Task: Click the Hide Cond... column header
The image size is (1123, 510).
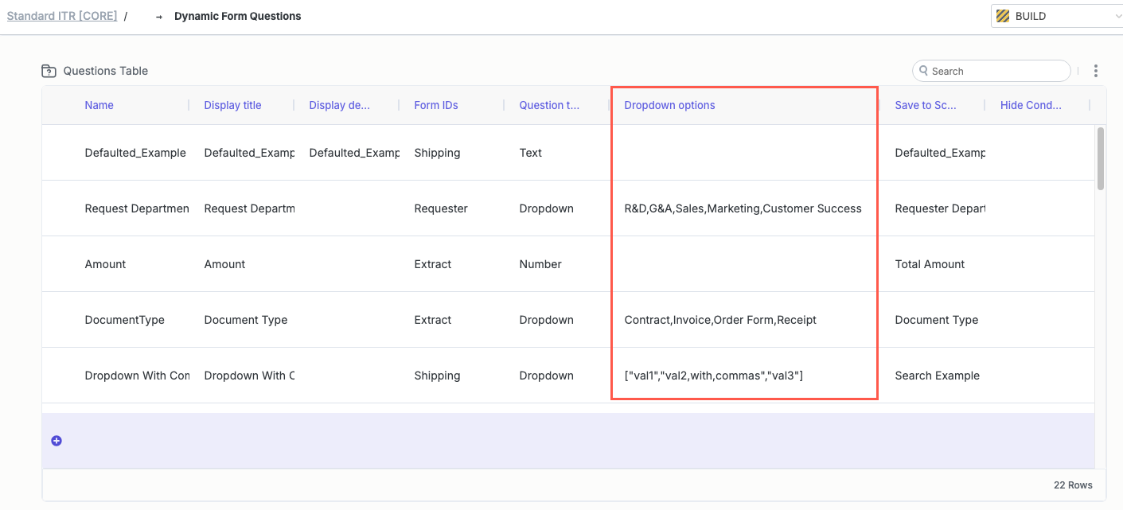Action: tap(1031, 105)
